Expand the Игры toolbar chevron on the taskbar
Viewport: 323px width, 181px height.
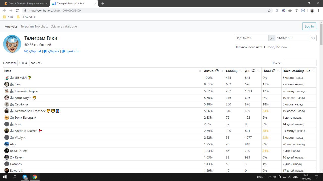(x=265, y=175)
